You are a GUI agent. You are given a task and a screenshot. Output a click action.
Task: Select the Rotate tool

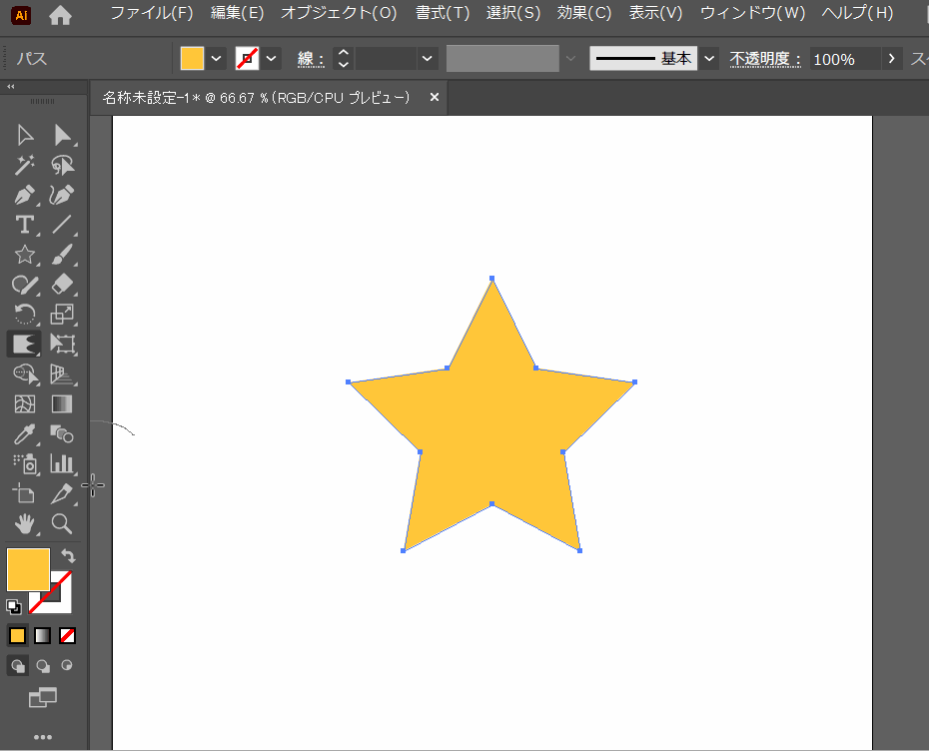[24, 314]
